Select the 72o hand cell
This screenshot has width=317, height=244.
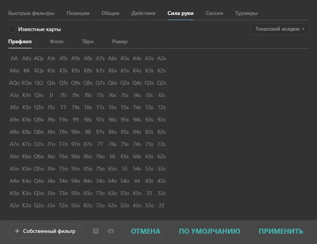coord(100,205)
